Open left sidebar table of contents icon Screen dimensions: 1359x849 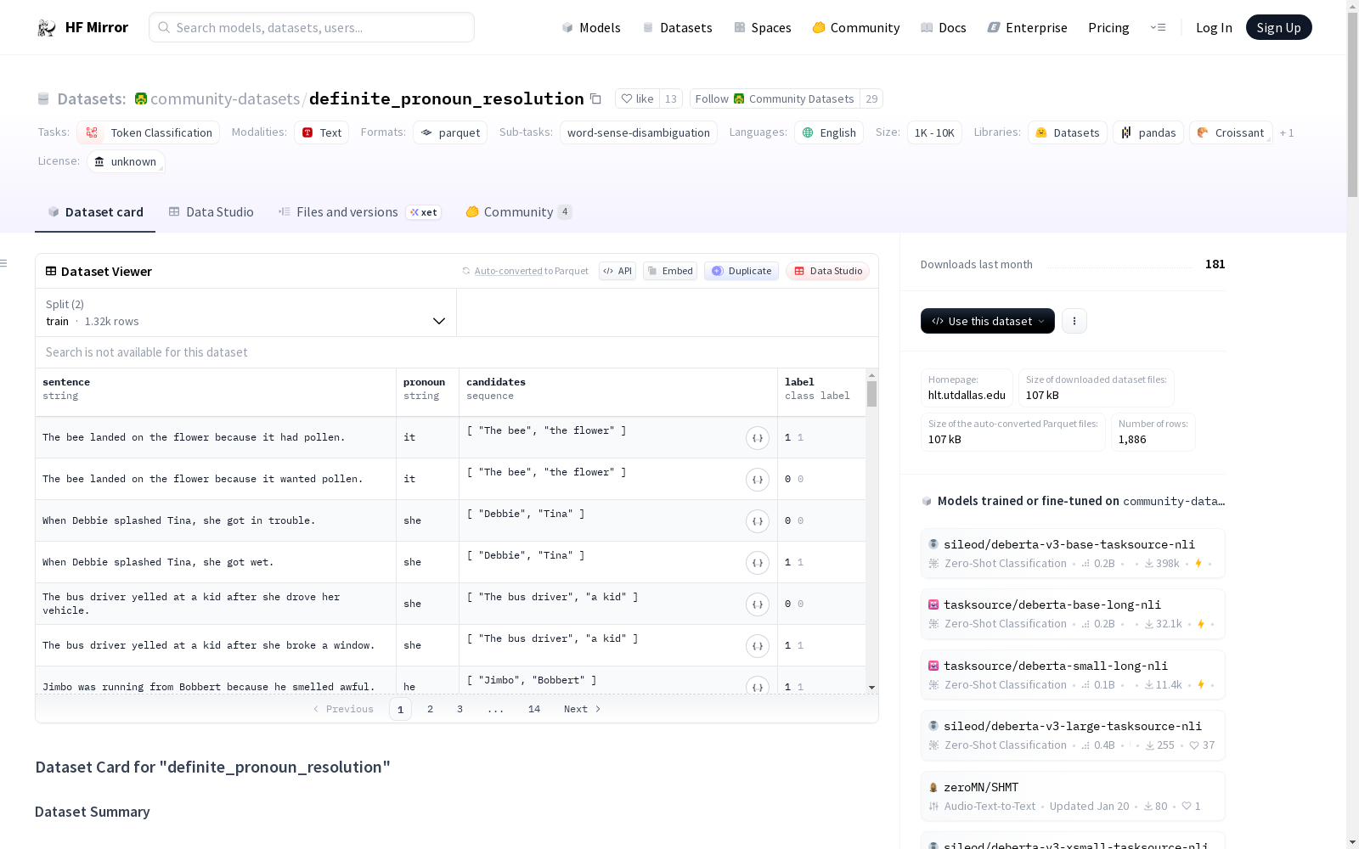(4, 263)
